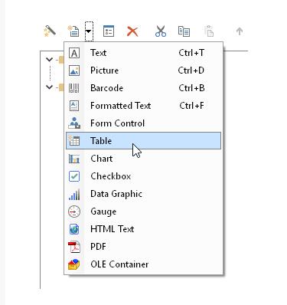Click the PDF document icon
This screenshot has height=305, width=287.
(x=74, y=247)
